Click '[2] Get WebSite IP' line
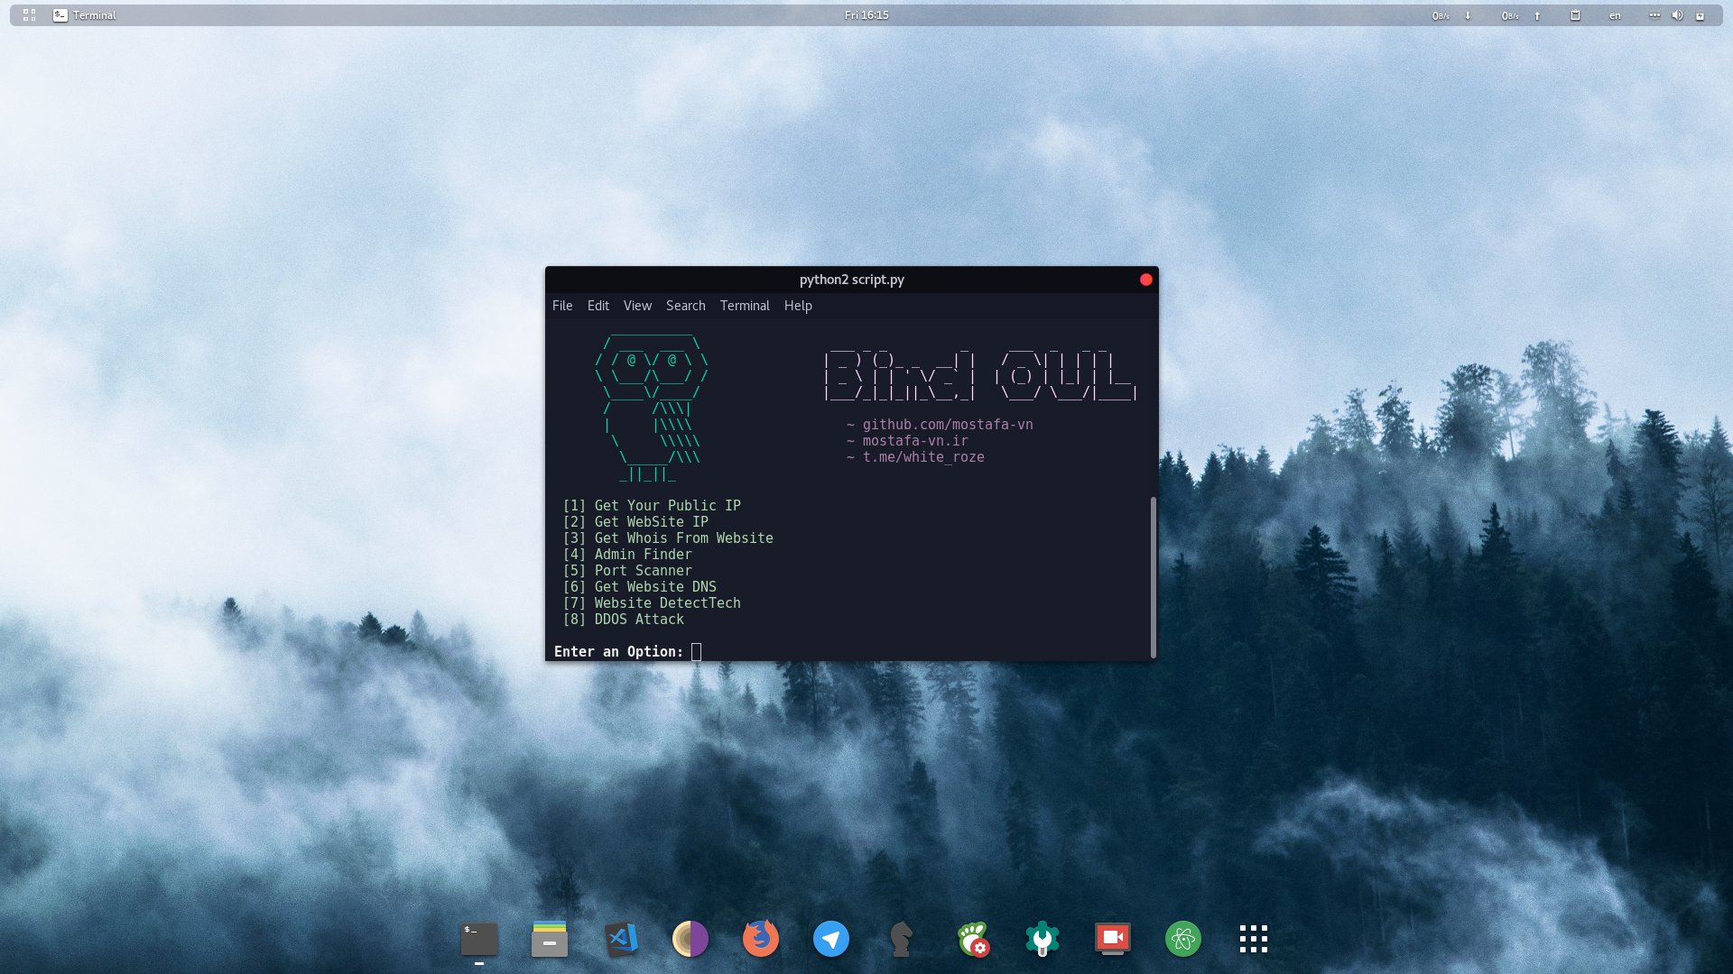This screenshot has width=1733, height=974. pyautogui.click(x=635, y=522)
